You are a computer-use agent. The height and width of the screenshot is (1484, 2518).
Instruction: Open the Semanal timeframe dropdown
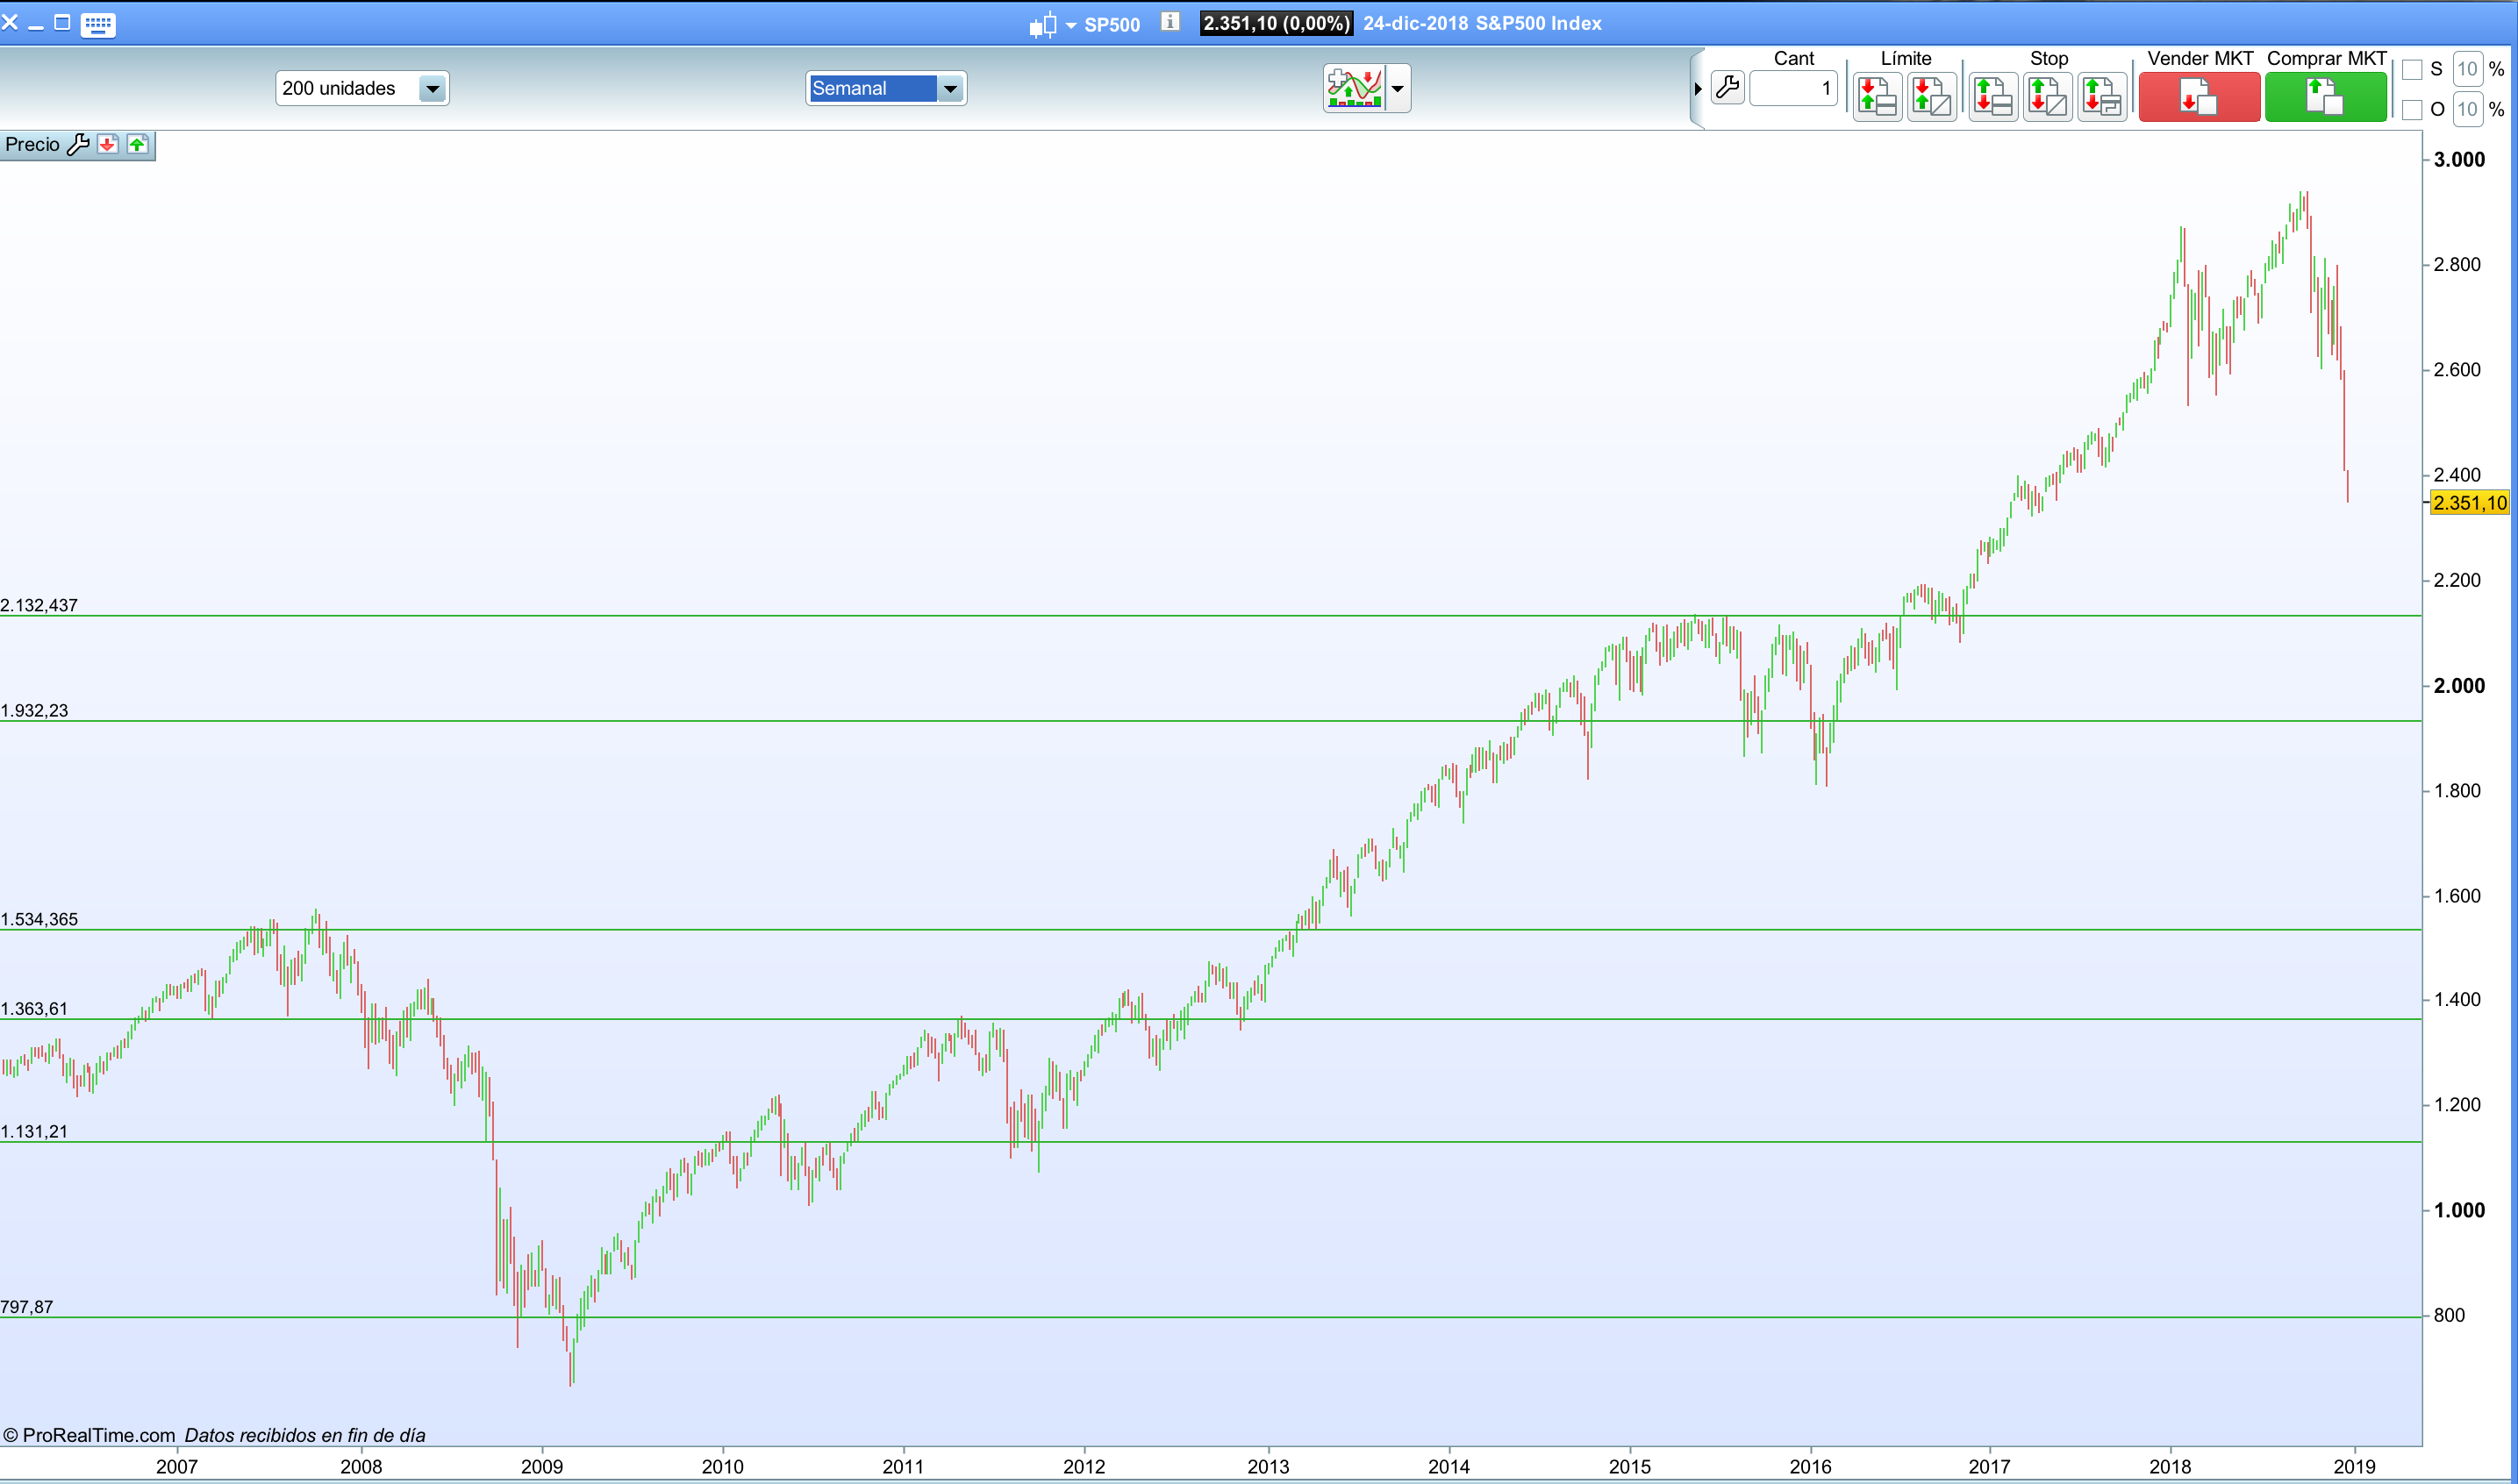[x=950, y=89]
